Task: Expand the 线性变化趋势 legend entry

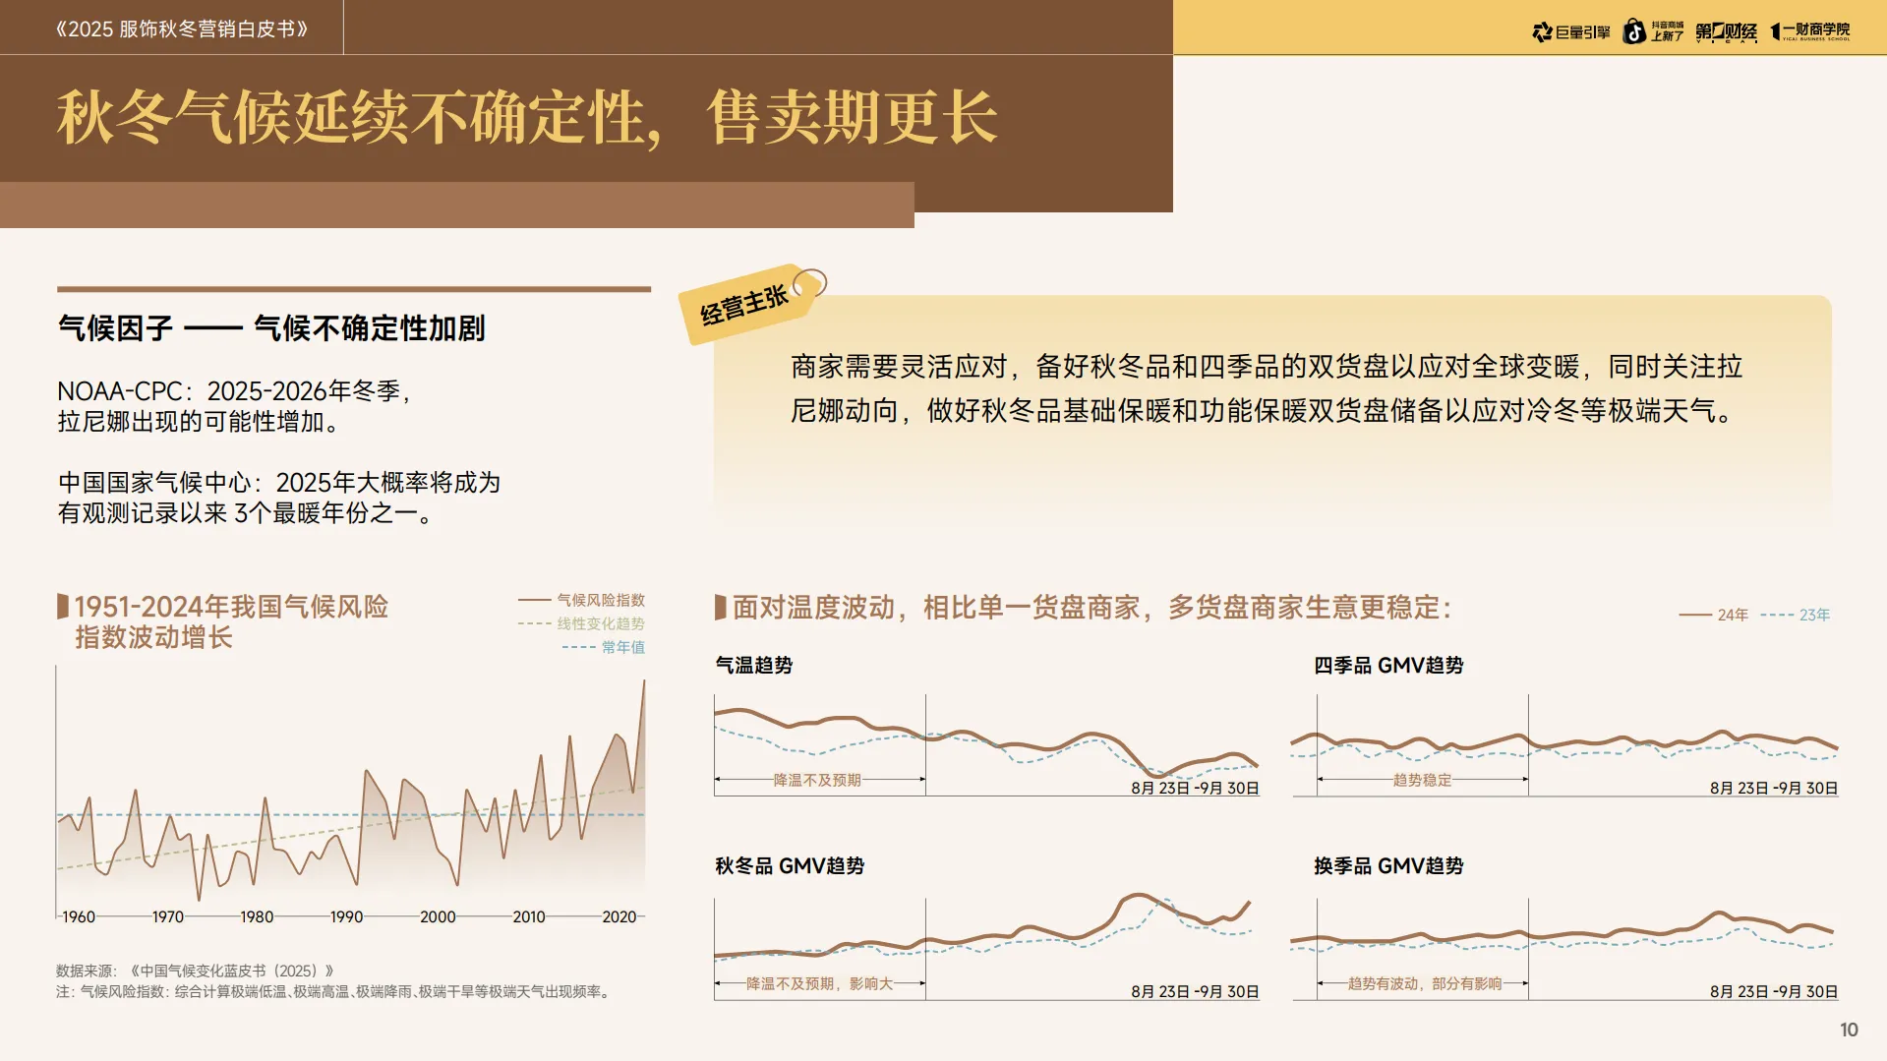Action: (x=600, y=622)
